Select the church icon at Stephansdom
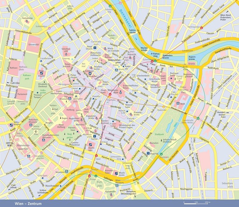This screenshot has width=239, height=207. [x=120, y=92]
